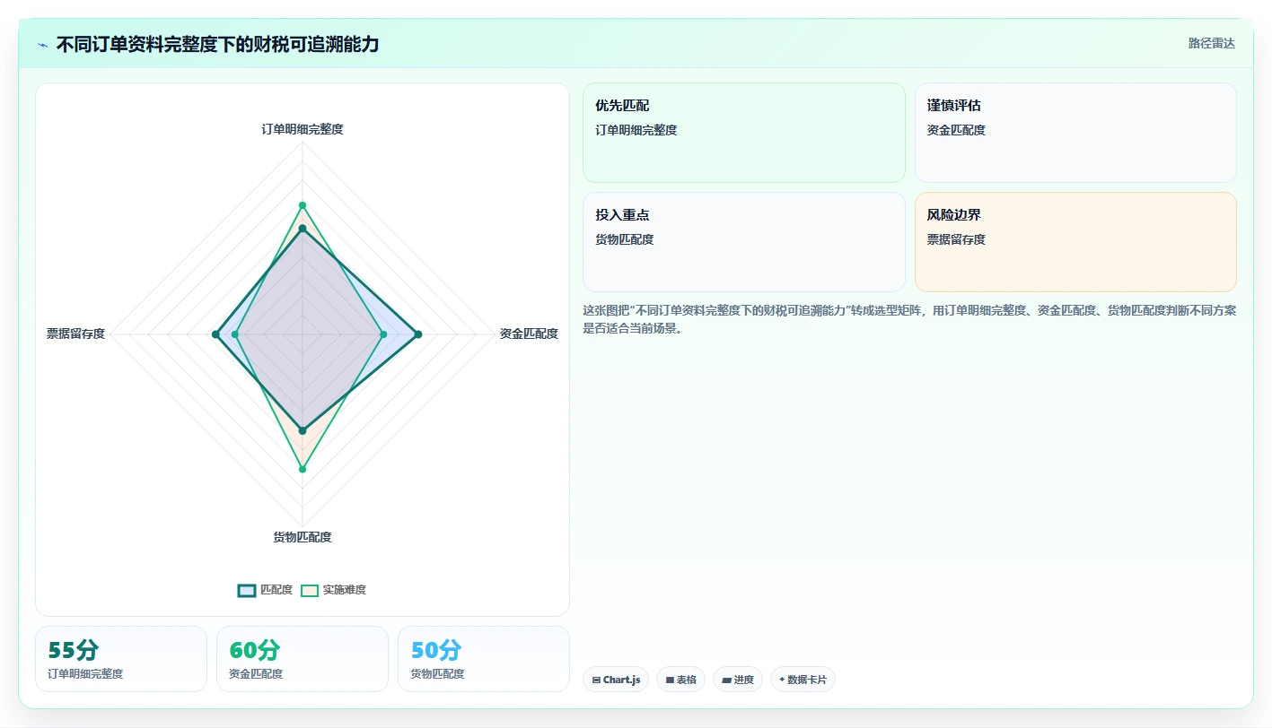1272x728 pixels.
Task: Click the 资金匹配度 radar axis label
Action: [x=529, y=334]
